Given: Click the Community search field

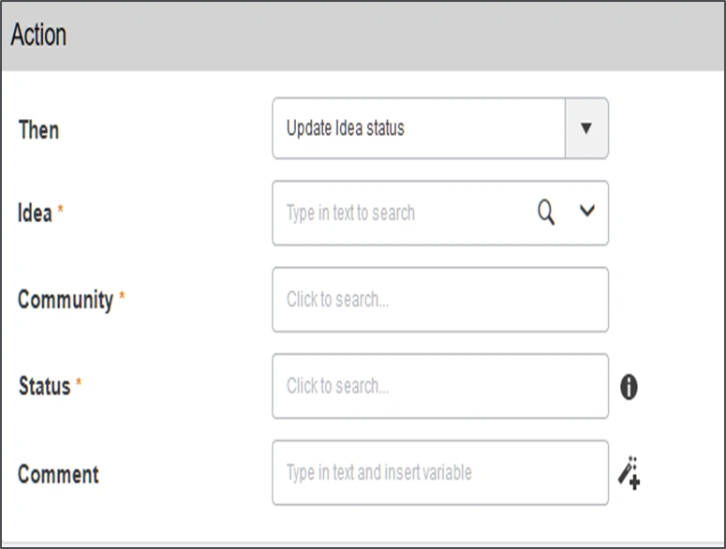Looking at the screenshot, I should tap(439, 300).
